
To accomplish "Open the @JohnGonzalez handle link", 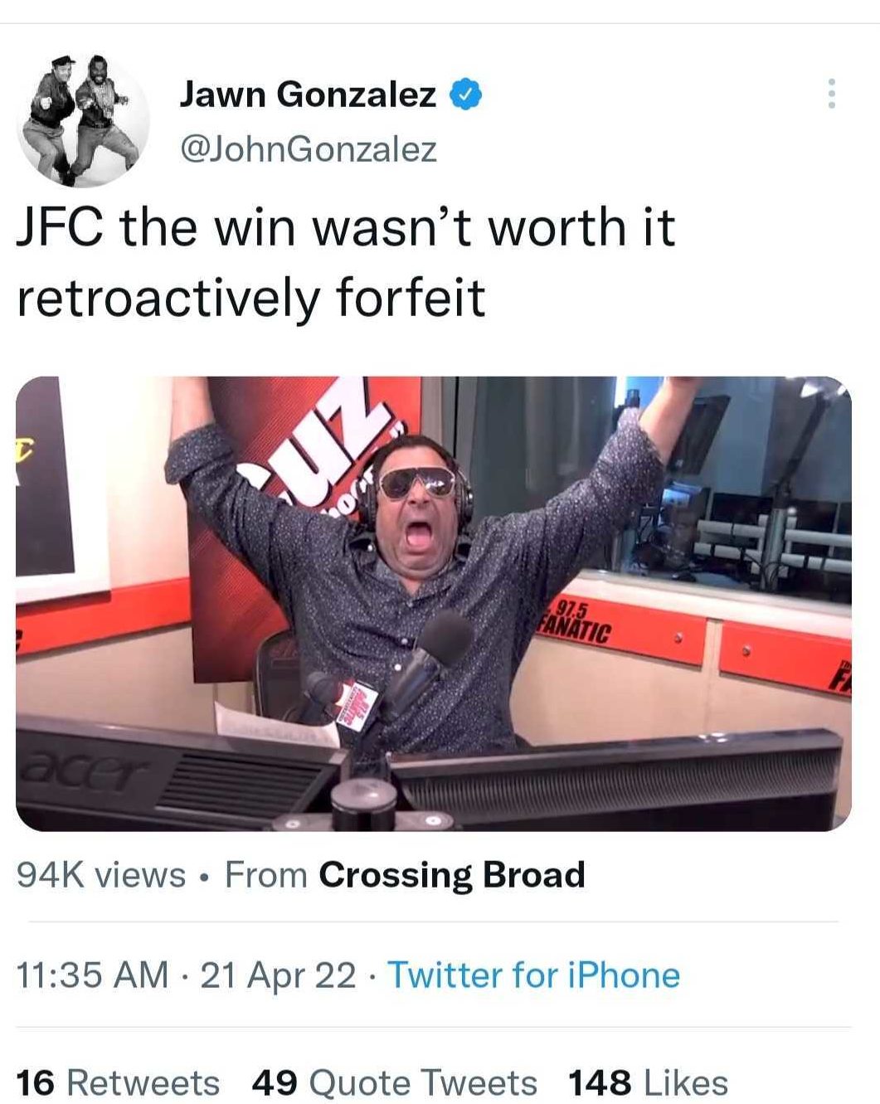I will coord(308,149).
